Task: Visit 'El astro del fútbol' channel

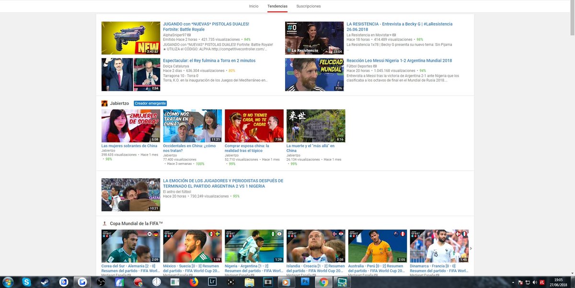Action: 177,192
